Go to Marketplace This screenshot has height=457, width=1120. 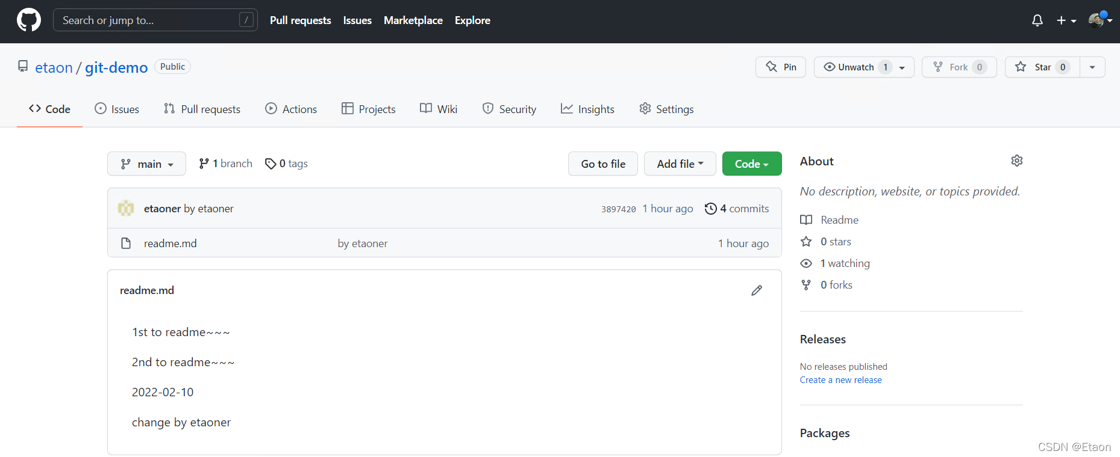point(413,20)
